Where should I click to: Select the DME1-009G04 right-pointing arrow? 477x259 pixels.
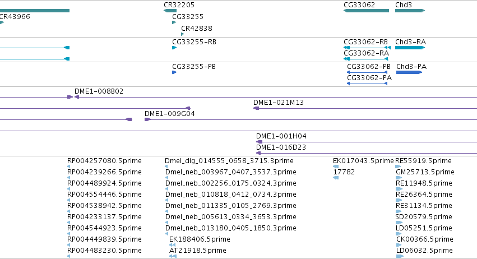pos(147,119)
